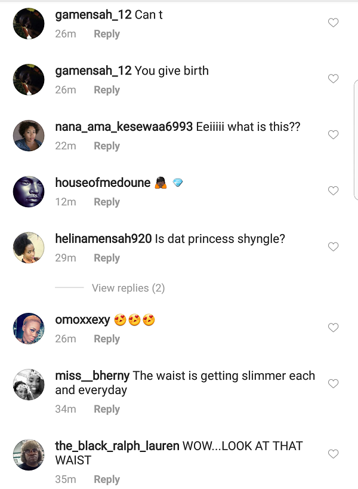Unlike the "Eeiiiii what is this??" comment

click(333, 134)
